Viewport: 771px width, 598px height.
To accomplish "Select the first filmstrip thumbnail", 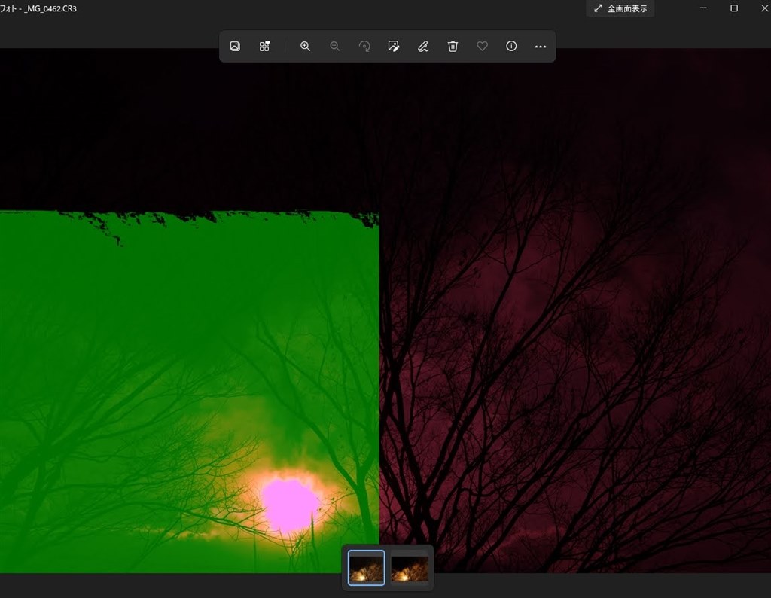I will pos(367,568).
